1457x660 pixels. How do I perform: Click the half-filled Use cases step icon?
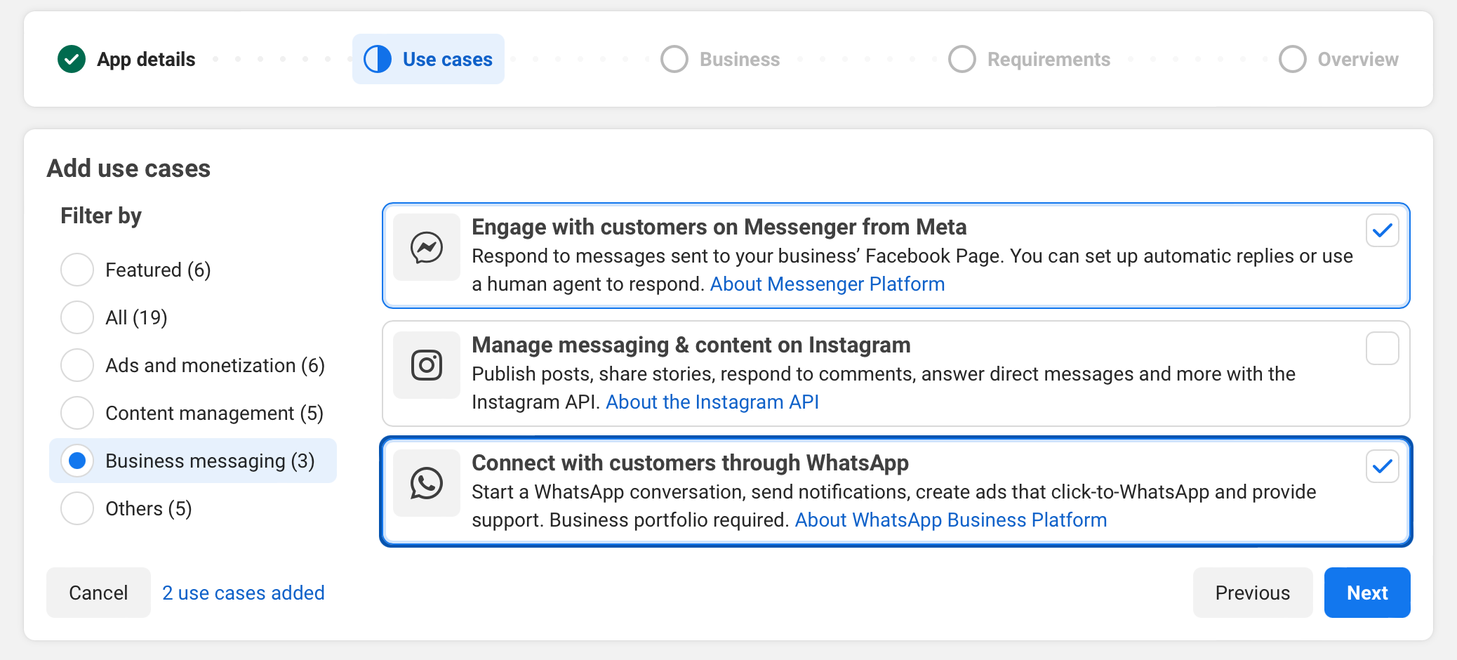pos(378,60)
